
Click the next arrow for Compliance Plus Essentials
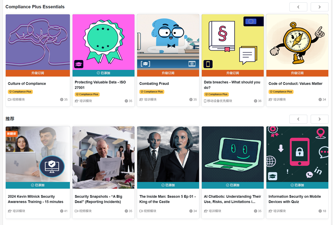[x=320, y=7]
